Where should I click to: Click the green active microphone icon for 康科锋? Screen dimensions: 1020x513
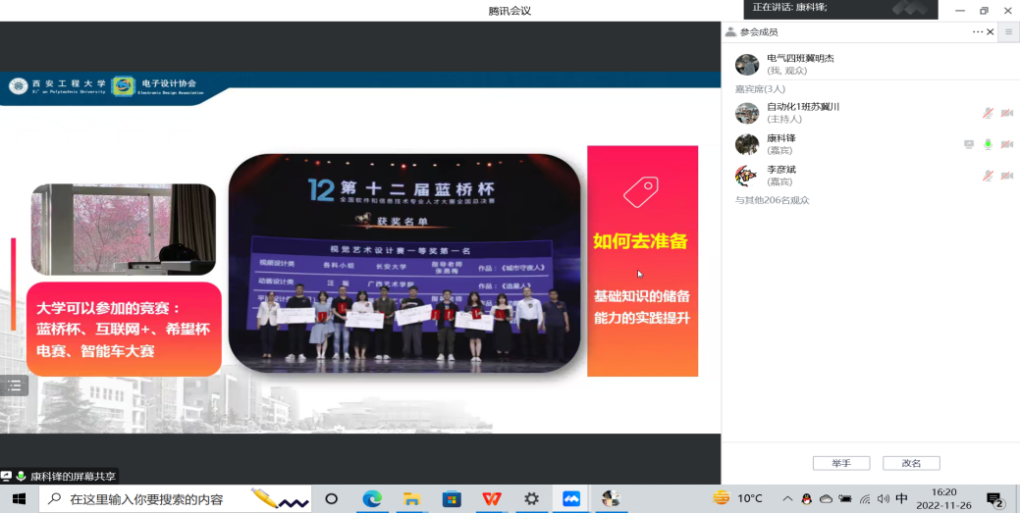988,144
